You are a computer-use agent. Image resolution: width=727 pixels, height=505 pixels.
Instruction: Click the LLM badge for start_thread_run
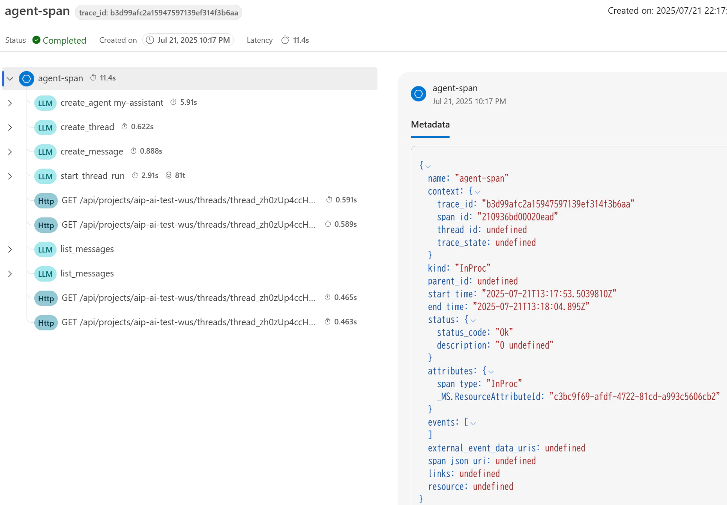45,176
